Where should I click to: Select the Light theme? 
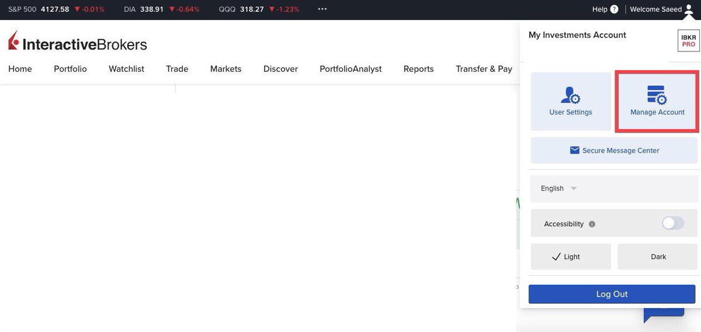tap(571, 257)
